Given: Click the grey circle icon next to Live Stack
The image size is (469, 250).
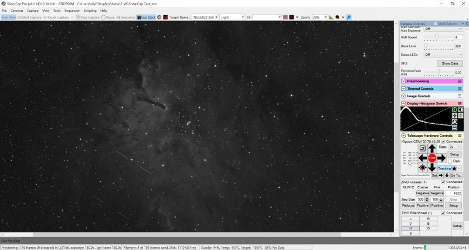Looking at the screenshot, I should [159, 18].
